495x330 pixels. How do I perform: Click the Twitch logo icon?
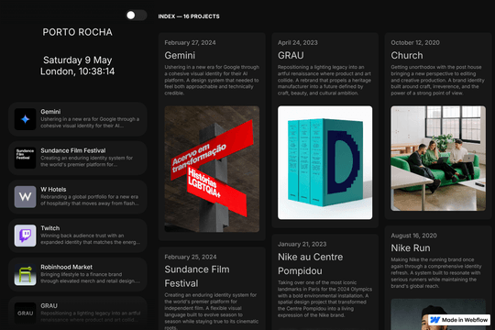pyautogui.click(x=26, y=236)
